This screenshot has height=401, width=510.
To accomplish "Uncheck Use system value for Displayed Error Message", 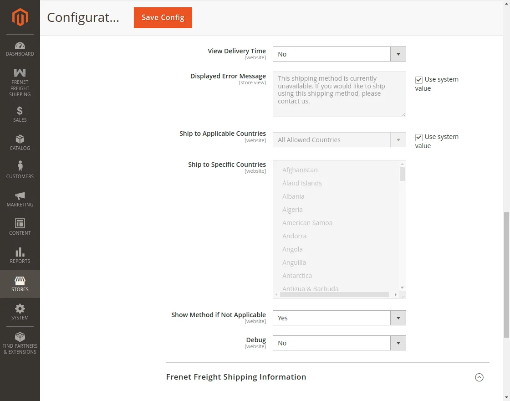I will click(418, 79).
